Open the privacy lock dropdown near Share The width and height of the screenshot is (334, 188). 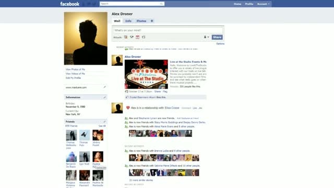[207, 37]
